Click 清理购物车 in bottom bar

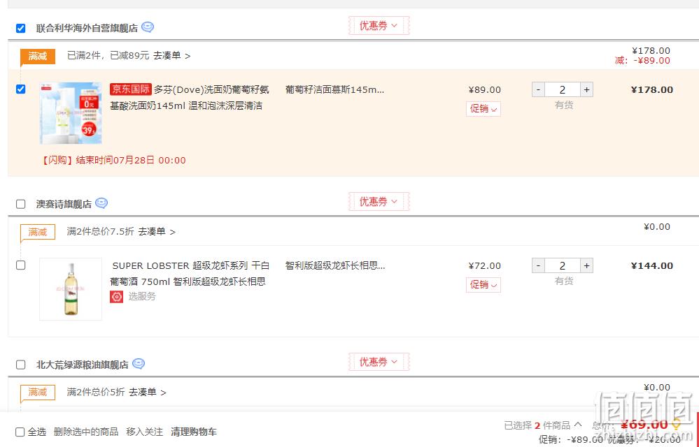[194, 432]
